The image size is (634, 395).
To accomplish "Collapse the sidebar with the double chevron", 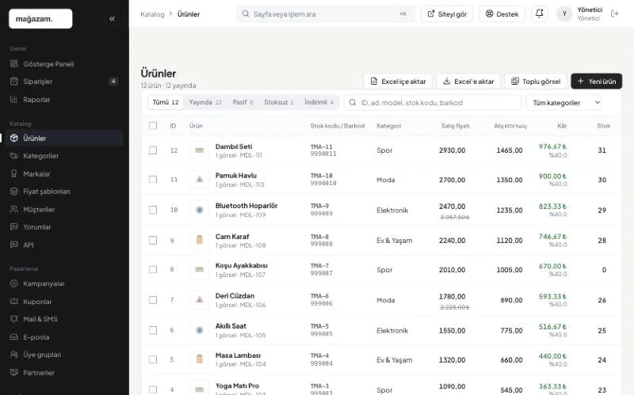I will coord(112,18).
